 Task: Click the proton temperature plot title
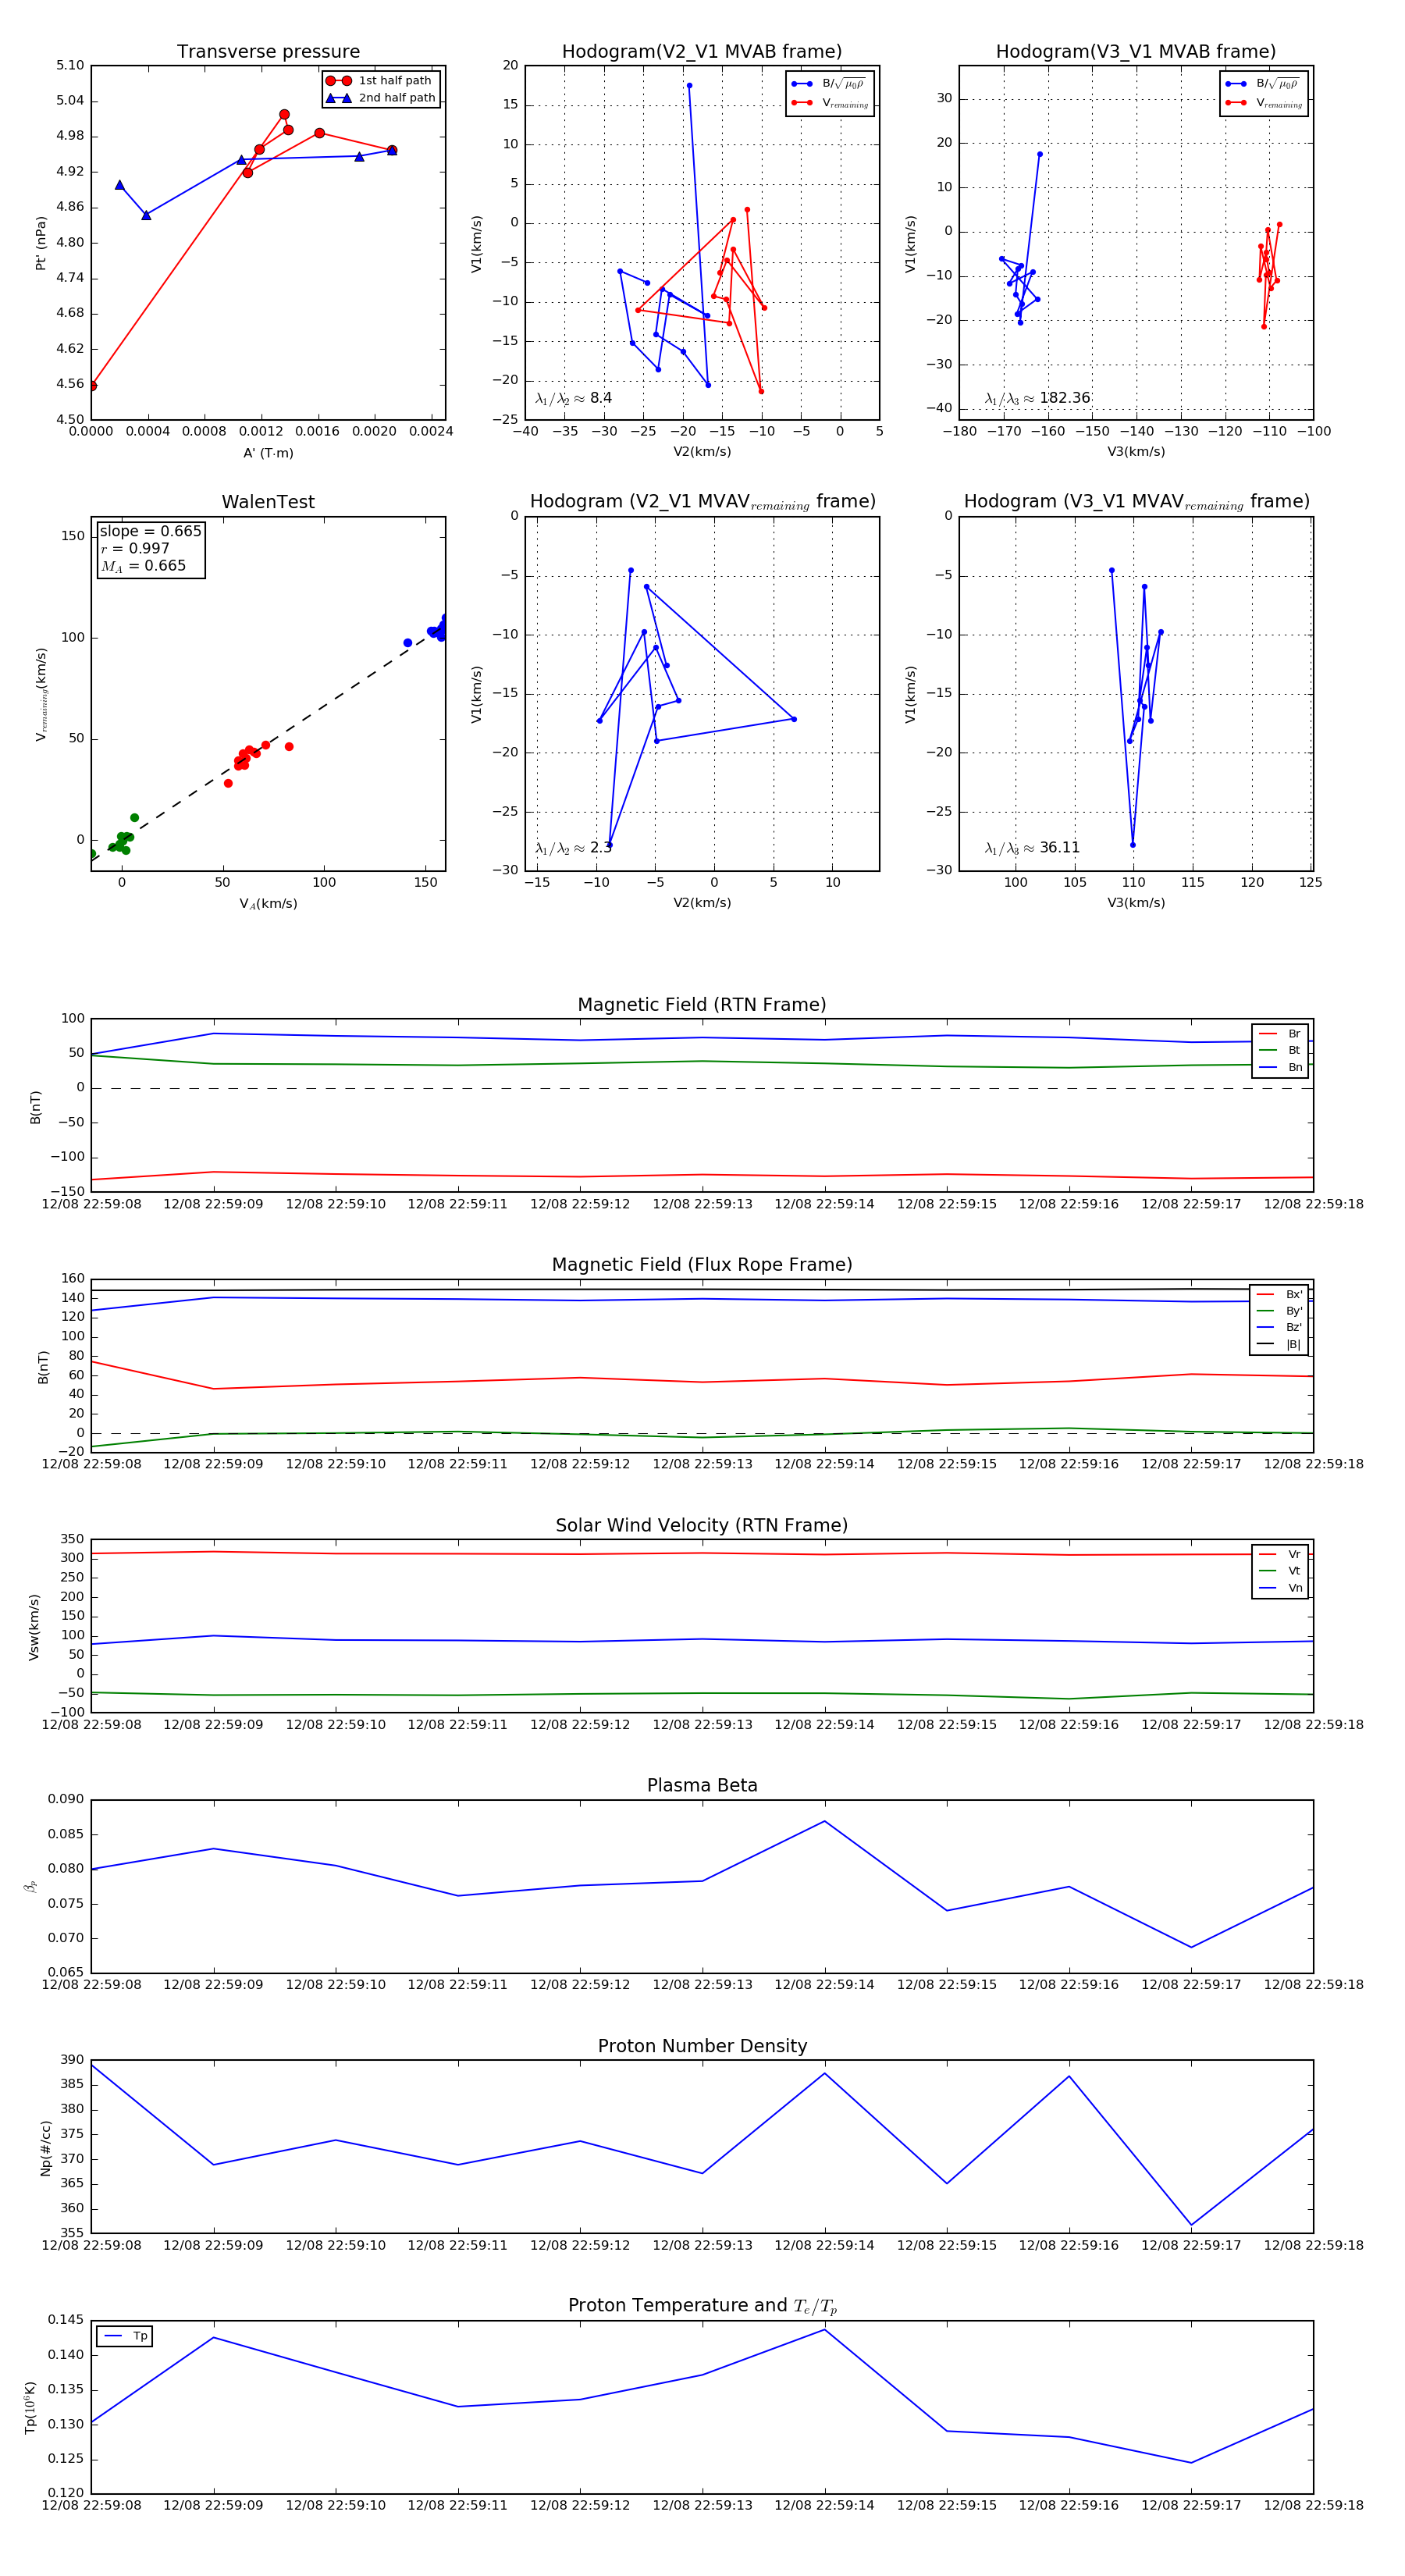(x=702, y=2306)
